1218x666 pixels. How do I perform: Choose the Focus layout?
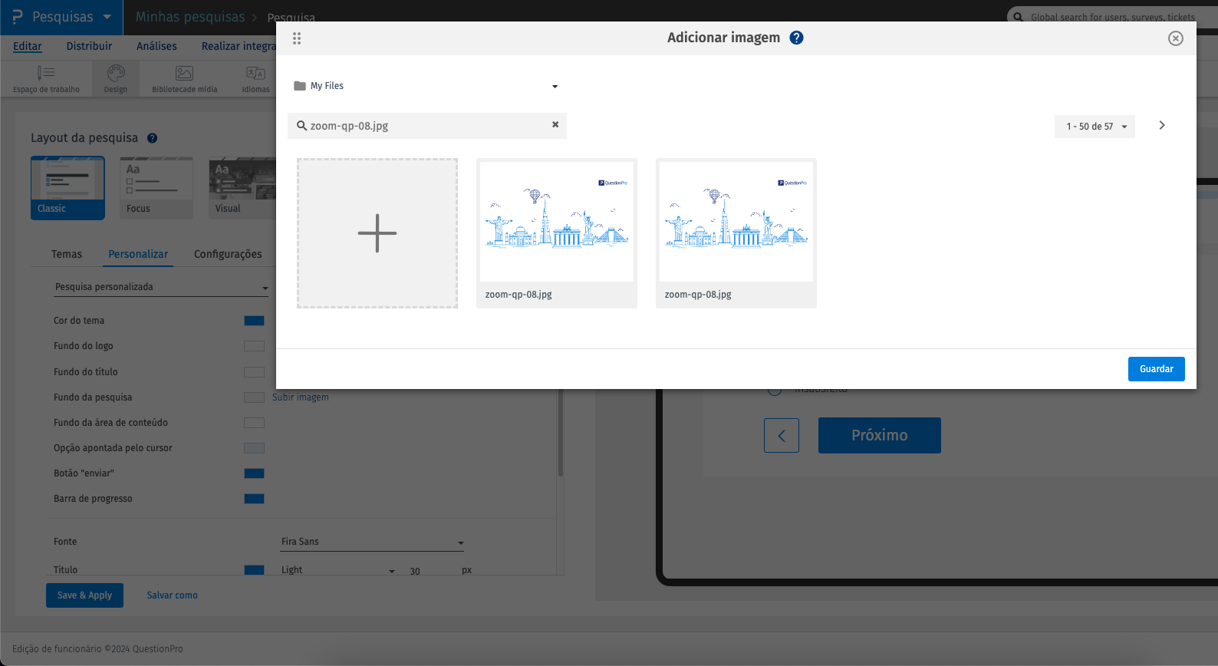pyautogui.click(x=156, y=188)
